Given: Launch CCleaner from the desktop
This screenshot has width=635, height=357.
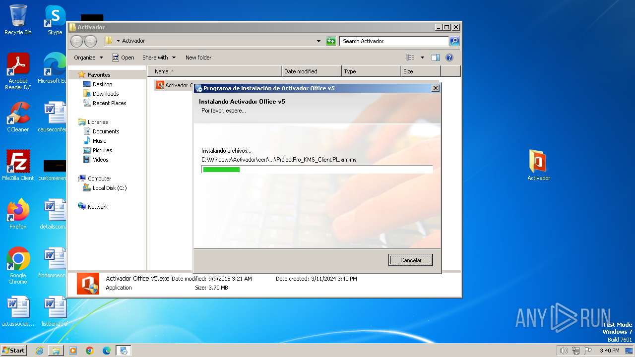Looking at the screenshot, I should click(18, 117).
